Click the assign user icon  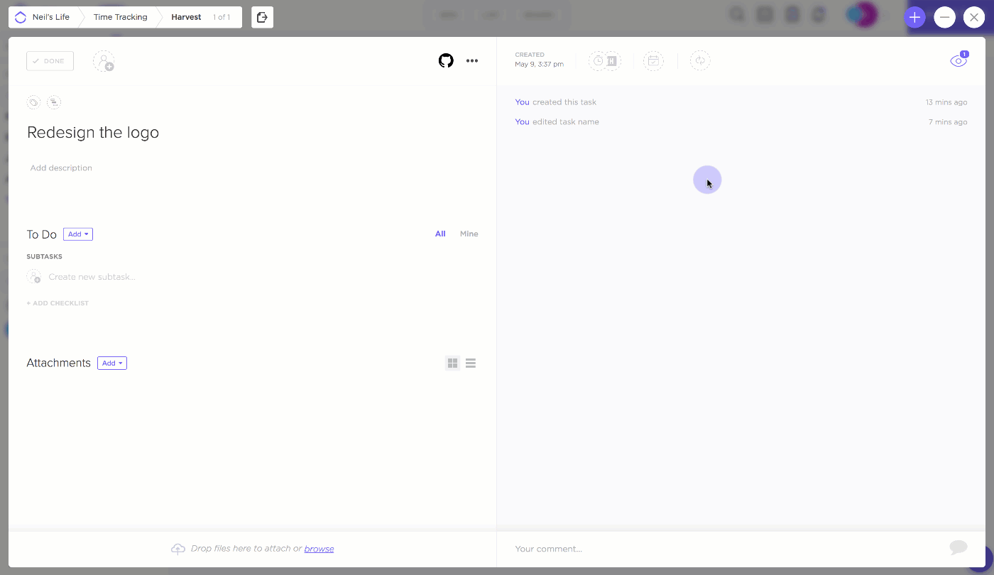pos(104,61)
